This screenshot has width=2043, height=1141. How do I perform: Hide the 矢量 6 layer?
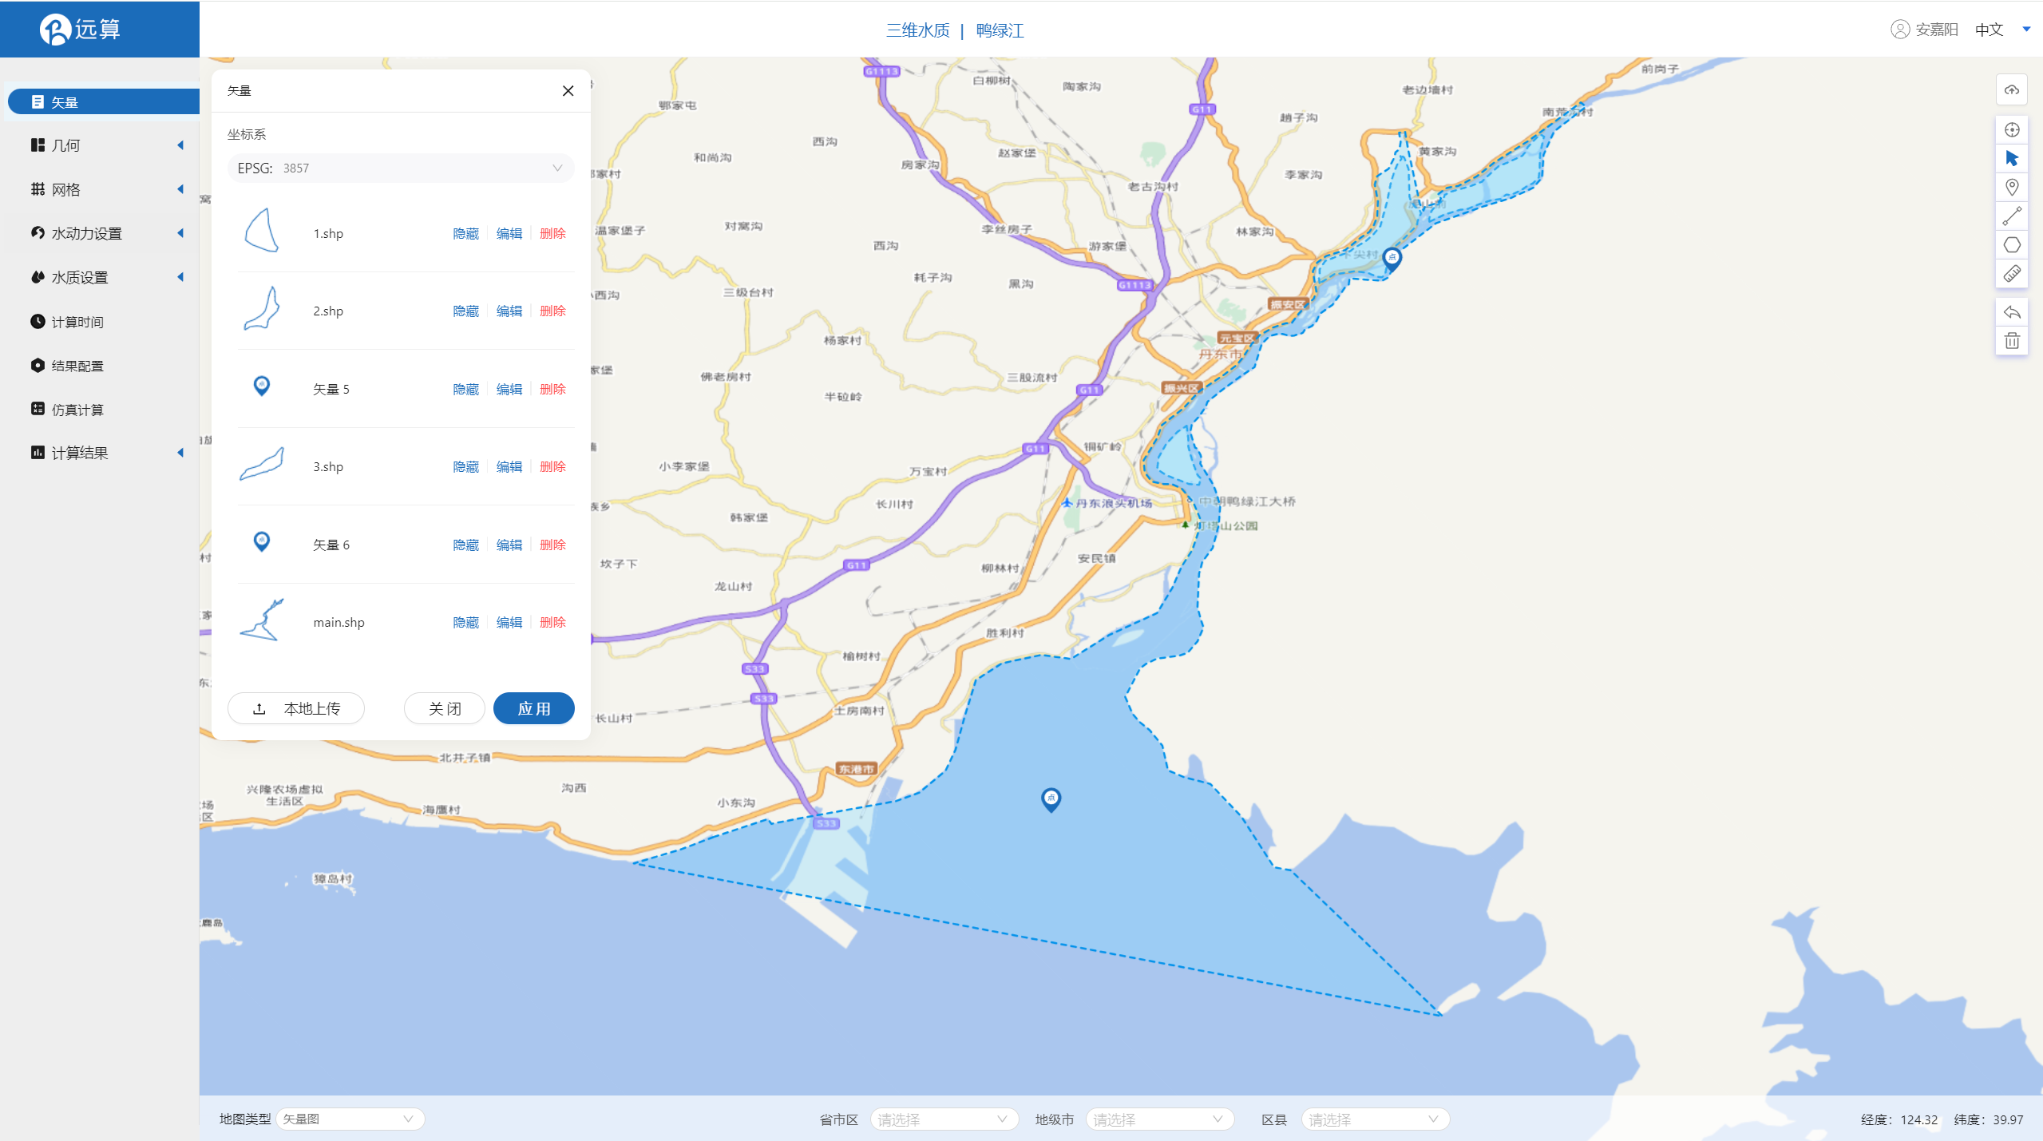(x=465, y=545)
